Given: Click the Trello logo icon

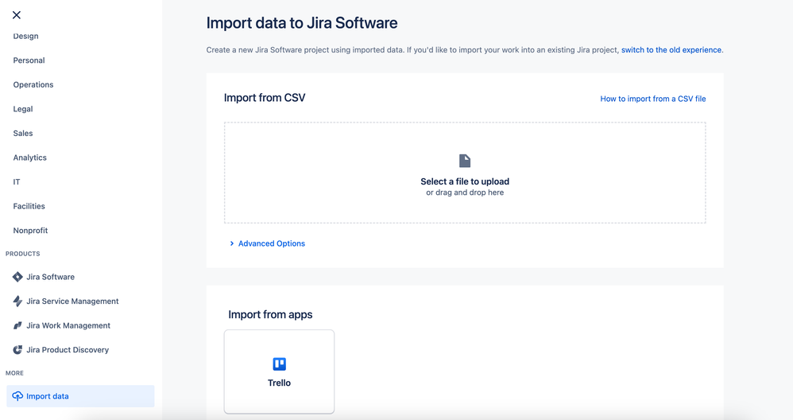Looking at the screenshot, I should coord(279,364).
